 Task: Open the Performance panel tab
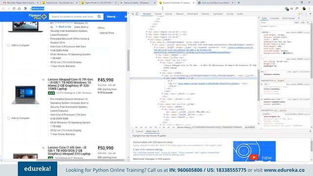(193, 14)
